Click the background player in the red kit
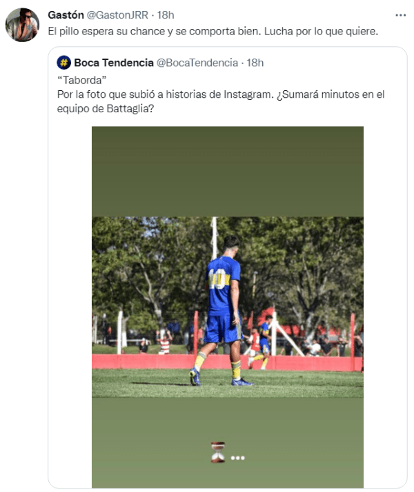The width and height of the screenshot is (414, 492). [164, 342]
